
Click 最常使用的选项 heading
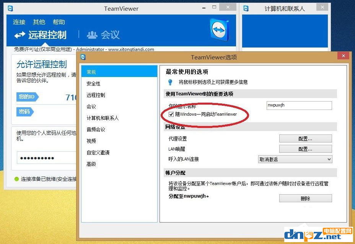pyautogui.click(x=187, y=72)
